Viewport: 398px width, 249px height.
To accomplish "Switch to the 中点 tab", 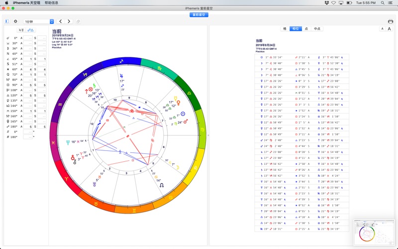I will tap(317, 29).
